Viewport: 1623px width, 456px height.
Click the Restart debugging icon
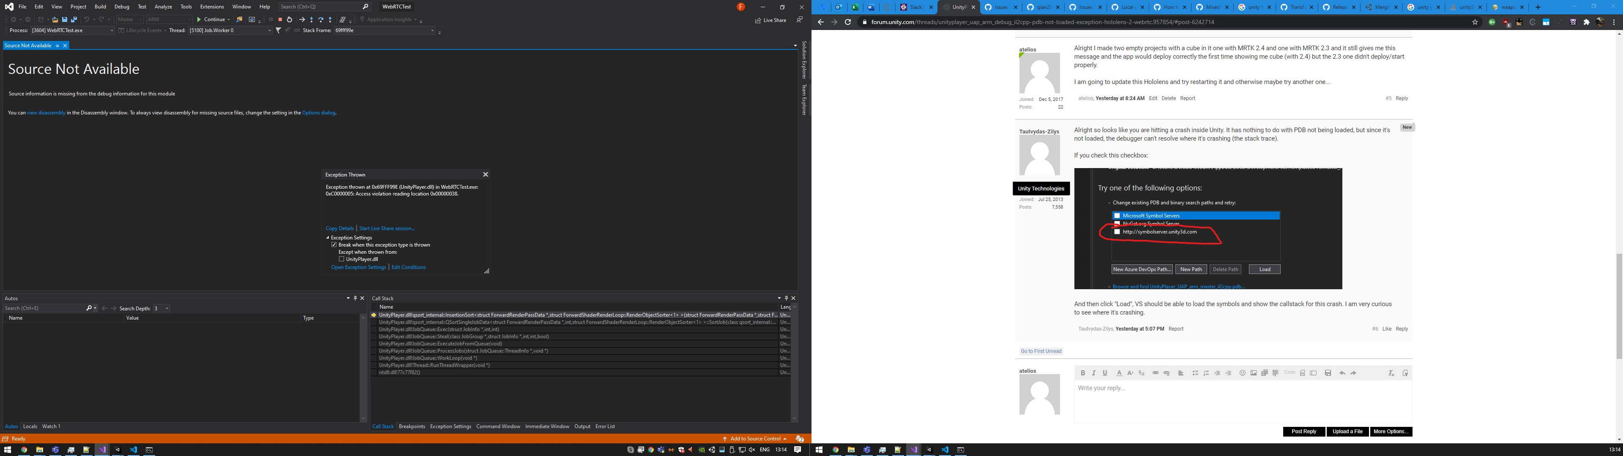290,19
